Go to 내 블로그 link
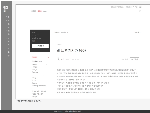Image resolution: width=150 pixels, height=113 pixels. (113, 7)
